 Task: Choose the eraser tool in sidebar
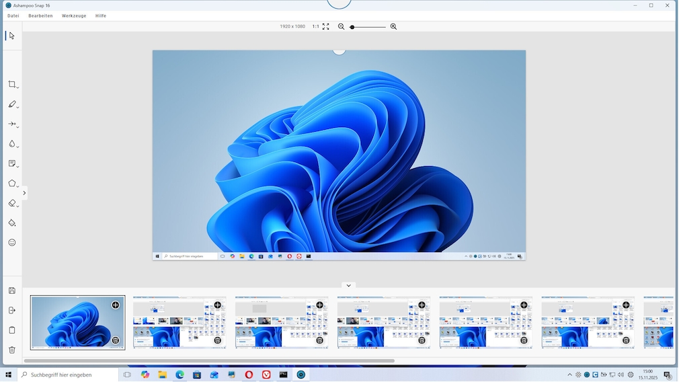pos(12,203)
